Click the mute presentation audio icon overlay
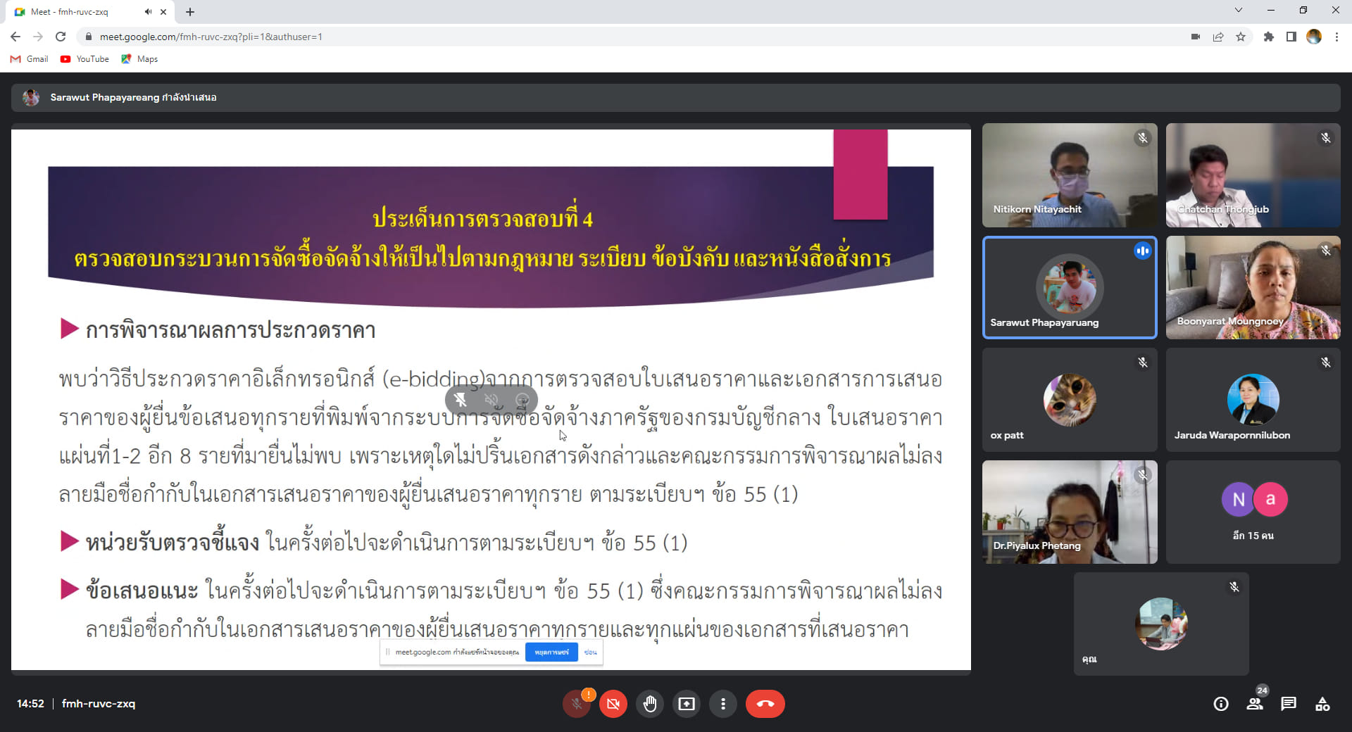Image resolution: width=1352 pixels, height=732 pixels. click(x=492, y=400)
